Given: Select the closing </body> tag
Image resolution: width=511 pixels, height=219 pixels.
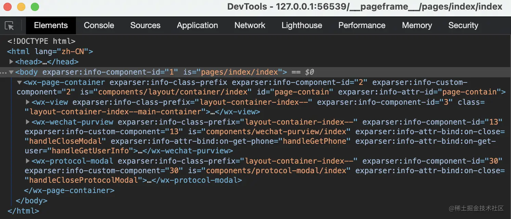Looking at the screenshot, I should tap(31, 201).
